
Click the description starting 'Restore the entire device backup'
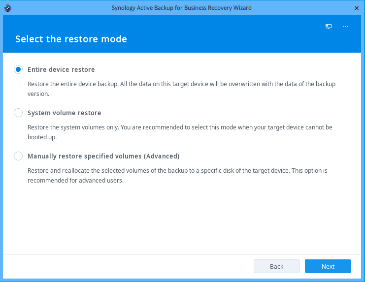click(x=182, y=89)
